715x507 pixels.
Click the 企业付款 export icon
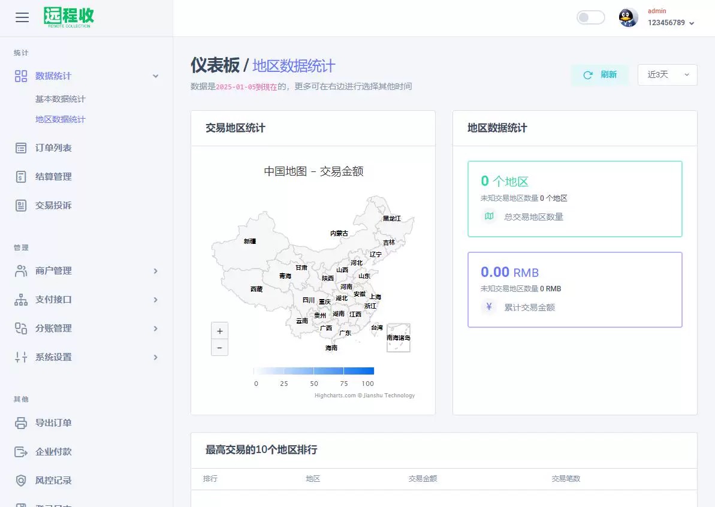pyautogui.click(x=21, y=452)
